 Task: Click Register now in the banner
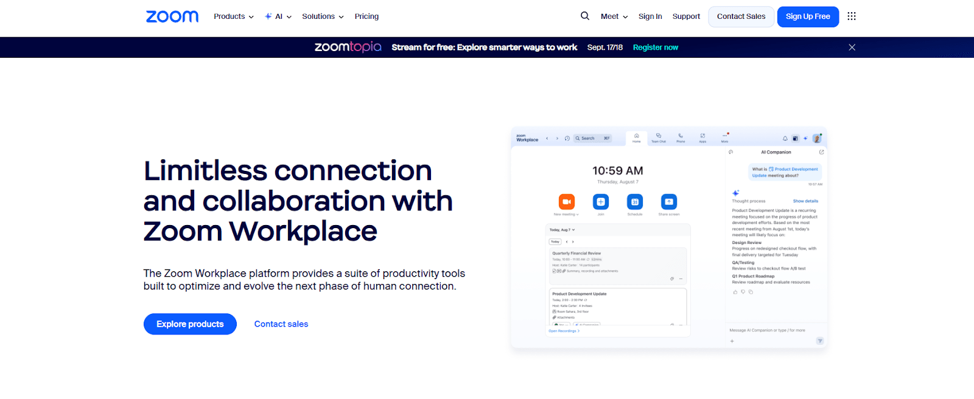point(655,47)
